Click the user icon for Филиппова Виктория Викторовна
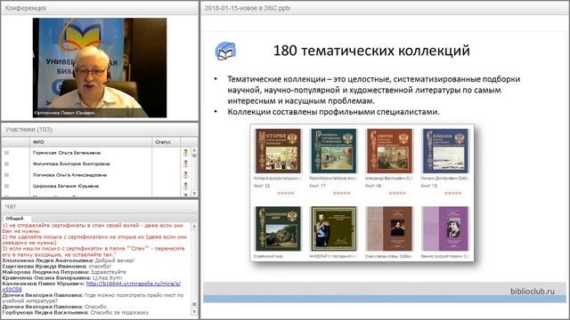The image size is (570, 320). click(186, 164)
